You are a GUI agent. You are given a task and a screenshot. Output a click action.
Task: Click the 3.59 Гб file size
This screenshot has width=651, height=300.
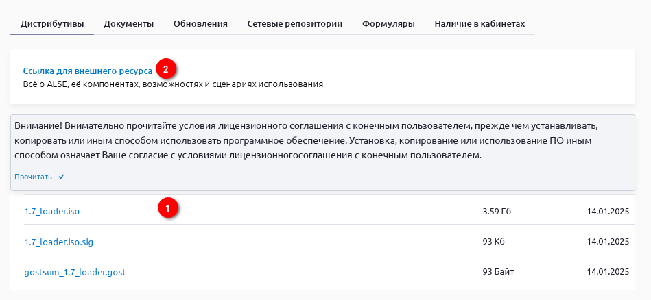click(x=497, y=211)
